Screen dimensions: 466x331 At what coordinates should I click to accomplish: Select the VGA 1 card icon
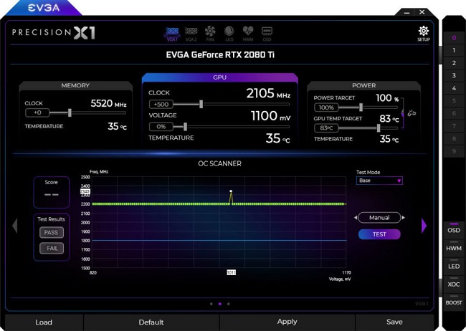(x=172, y=34)
